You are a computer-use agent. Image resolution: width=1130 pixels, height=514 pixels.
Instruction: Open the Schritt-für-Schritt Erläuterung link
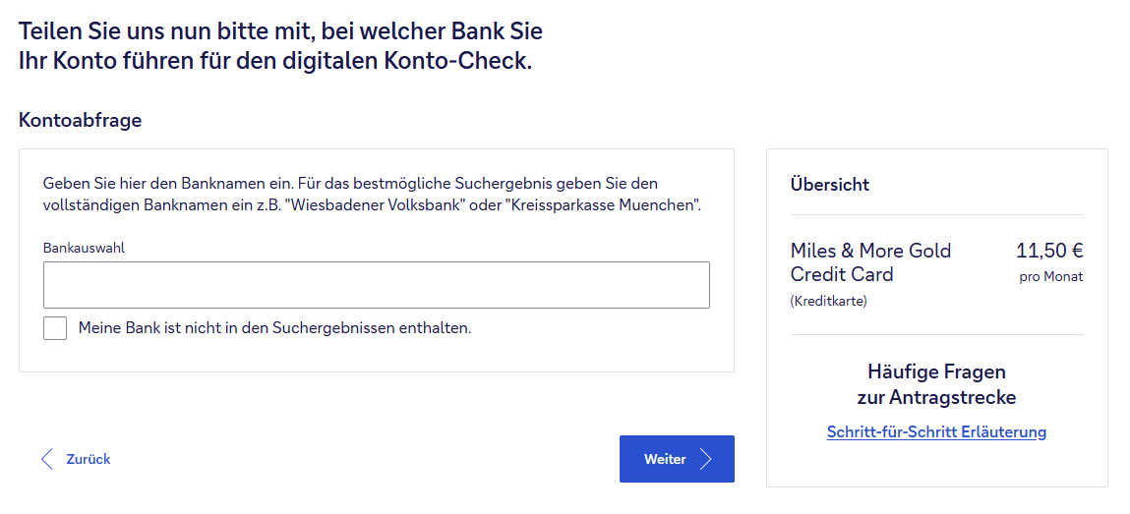coord(936,432)
